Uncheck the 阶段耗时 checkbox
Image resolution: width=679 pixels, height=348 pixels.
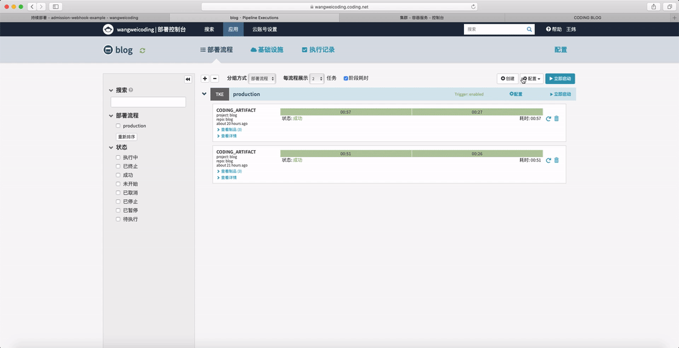coord(346,79)
